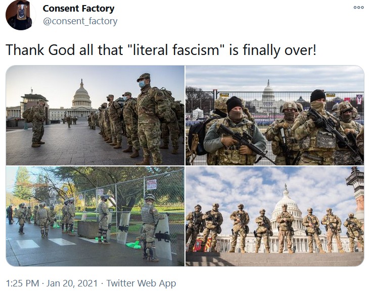
Task: Click the 1:25 PM timestamp
Action: tap(22, 283)
